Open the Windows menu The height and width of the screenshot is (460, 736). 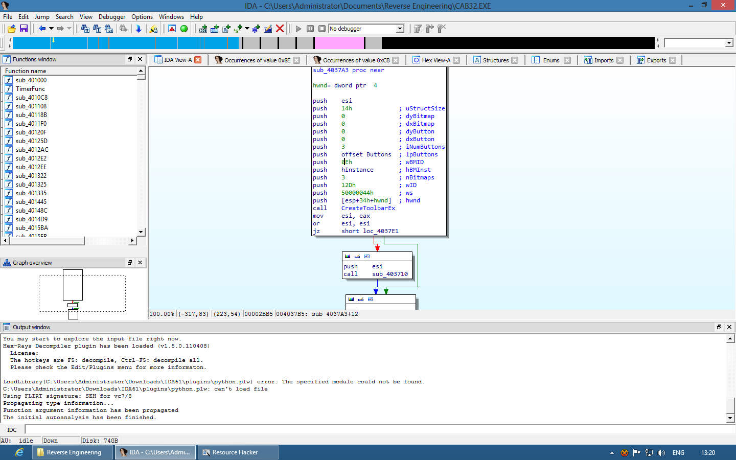pos(171,17)
